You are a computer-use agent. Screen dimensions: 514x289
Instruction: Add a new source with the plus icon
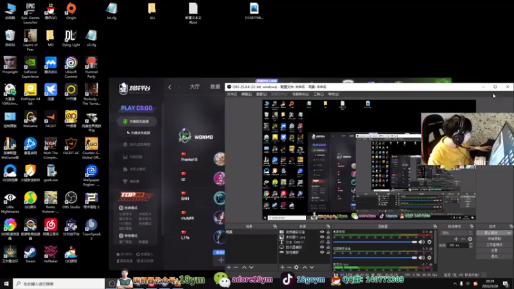click(282, 267)
